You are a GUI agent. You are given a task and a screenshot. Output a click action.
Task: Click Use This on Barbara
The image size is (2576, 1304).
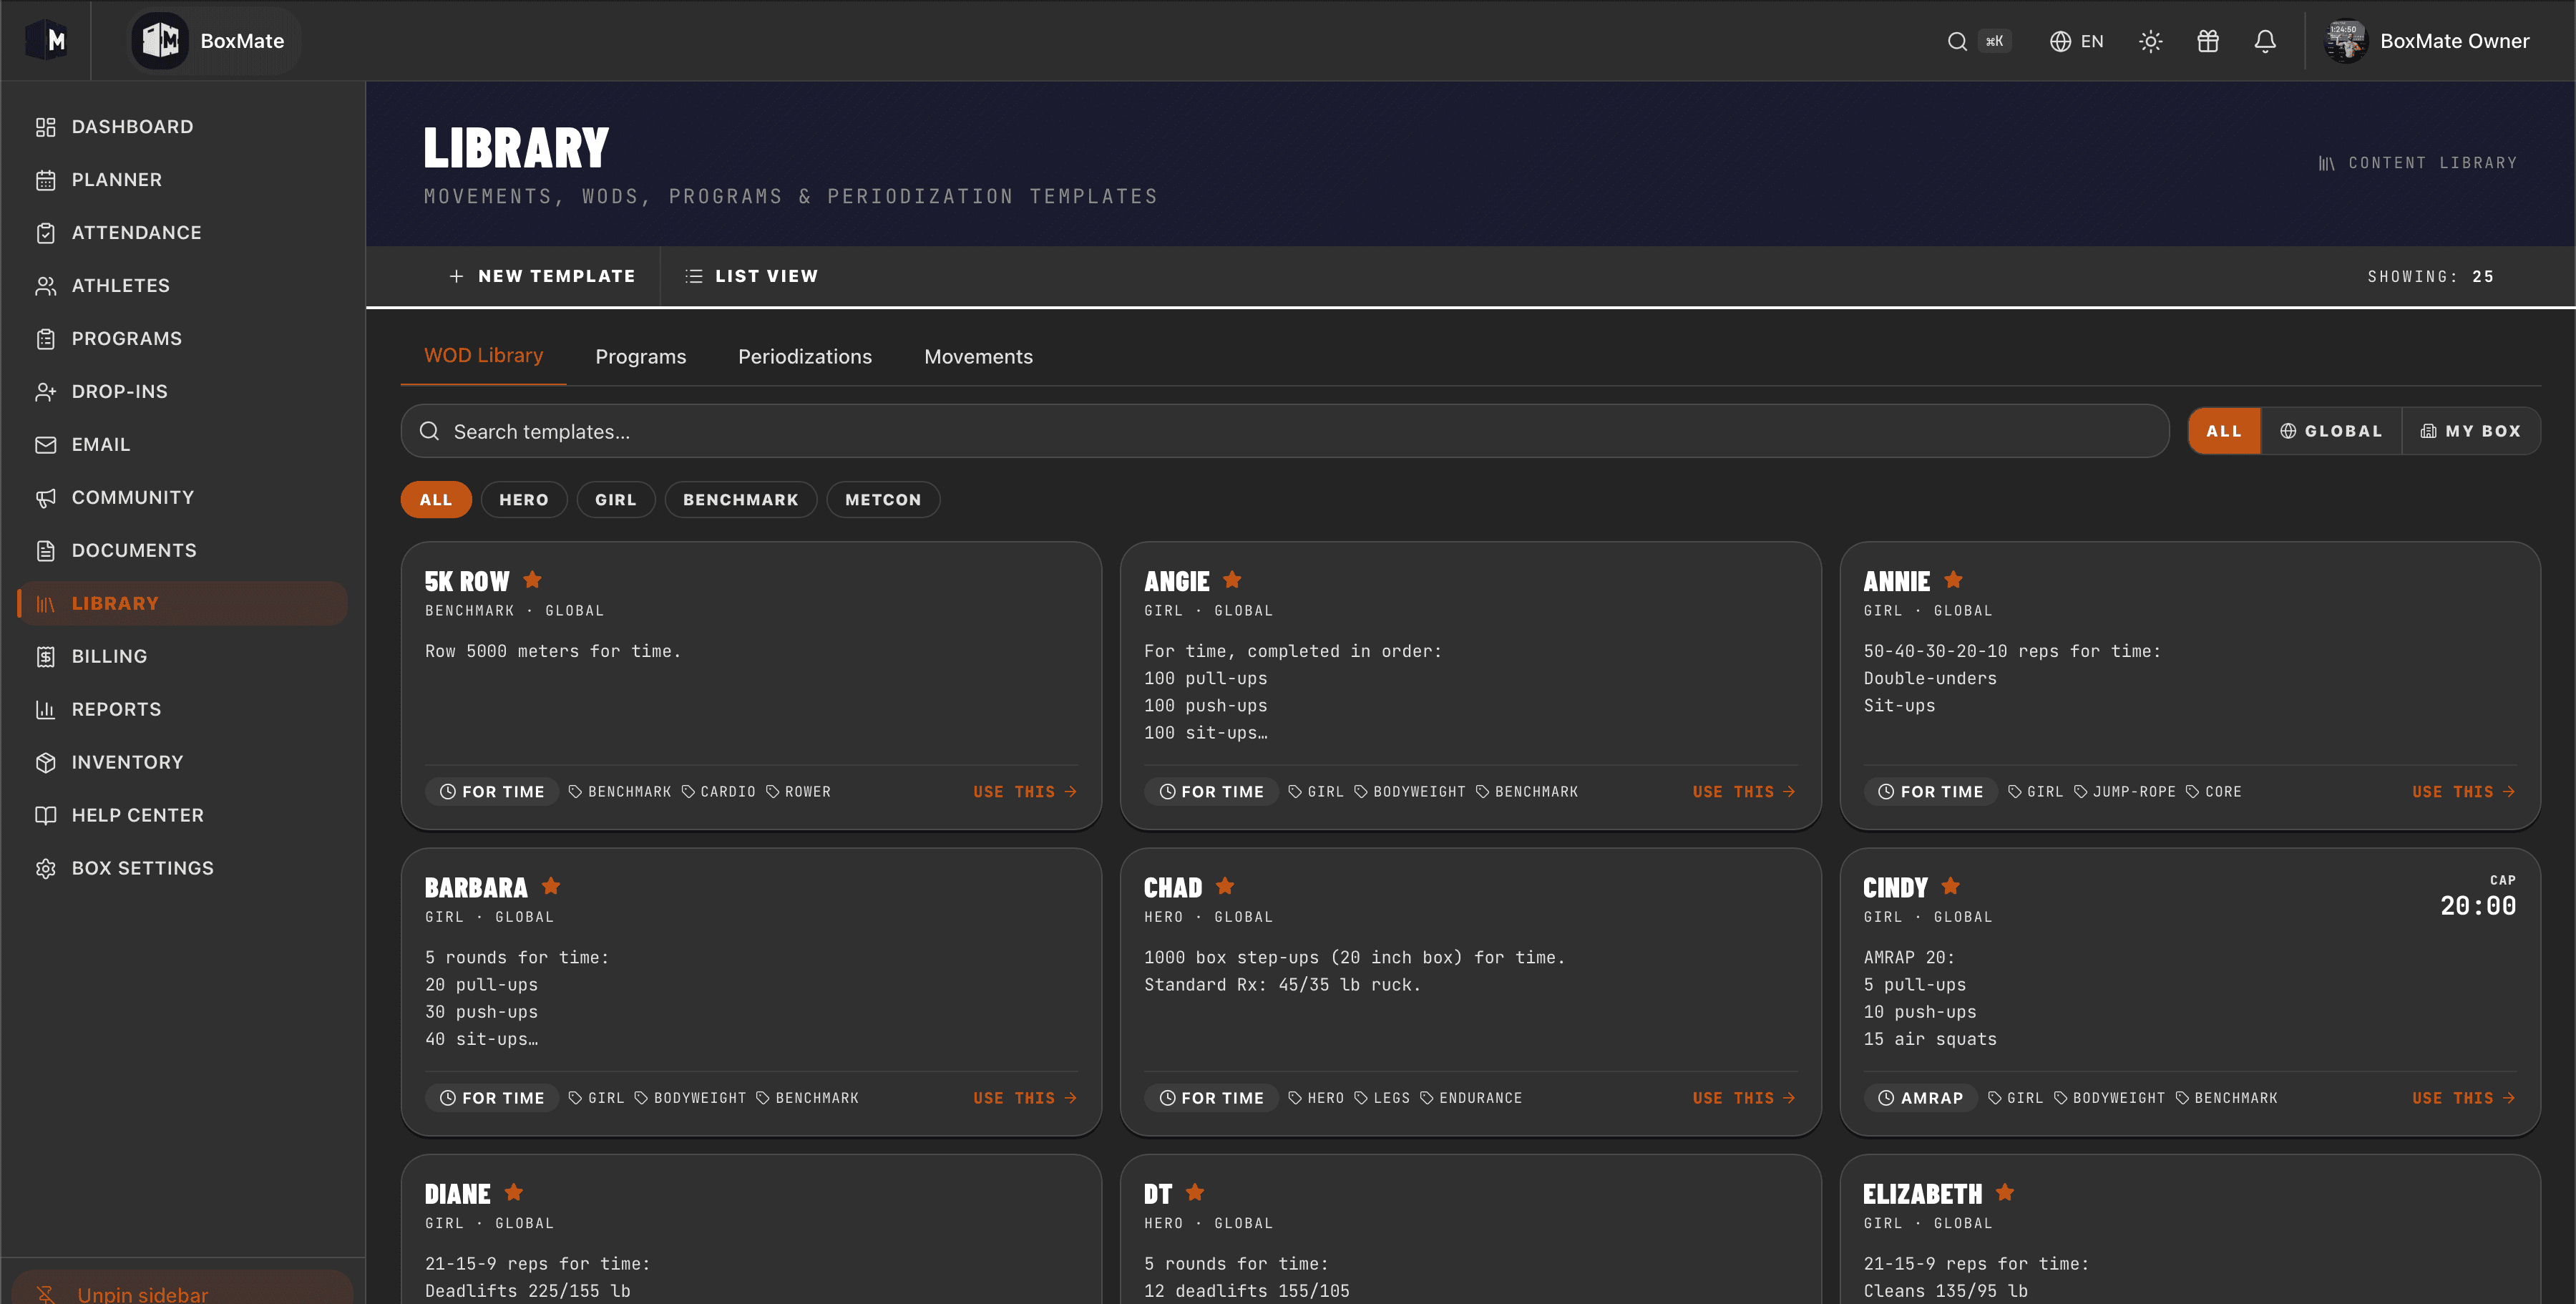pyautogui.click(x=1025, y=1098)
